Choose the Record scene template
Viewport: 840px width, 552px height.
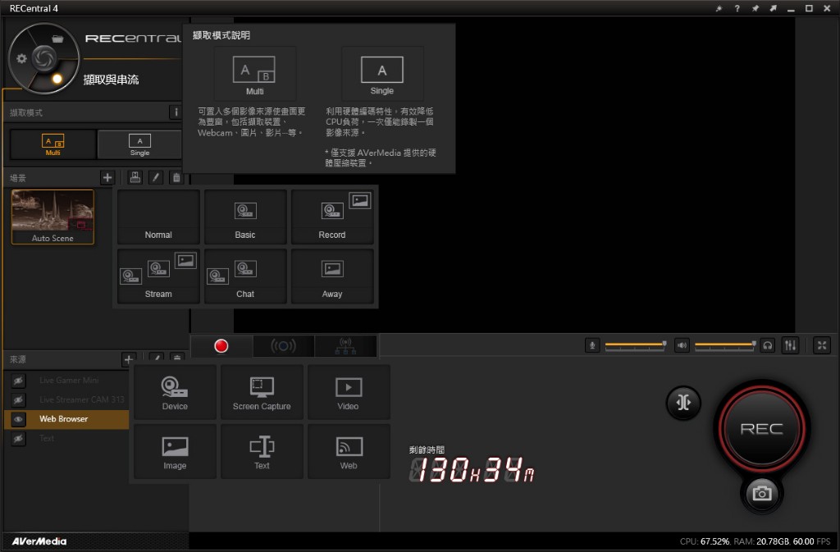coord(332,217)
